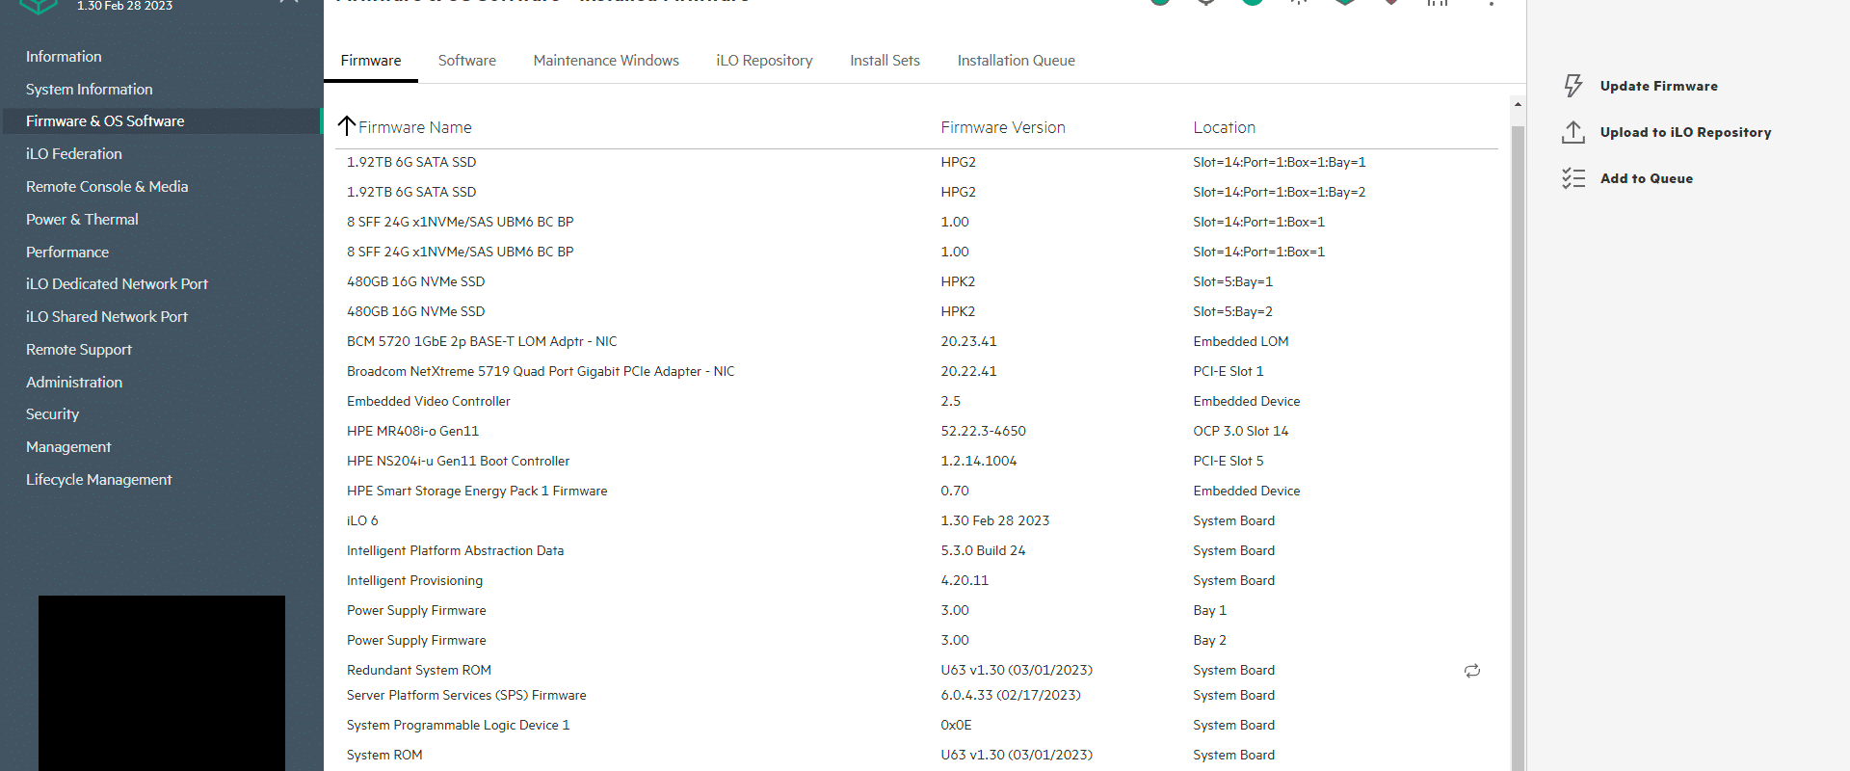Select the HPE MR408i-o Gen11 row
Screen dimensions: 1850x771
tap(916, 431)
